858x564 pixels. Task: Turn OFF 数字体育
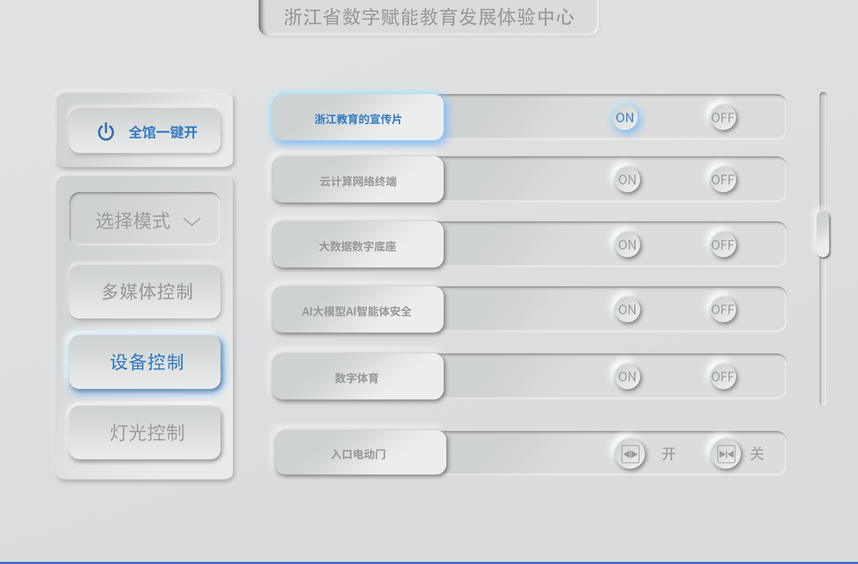pos(724,376)
